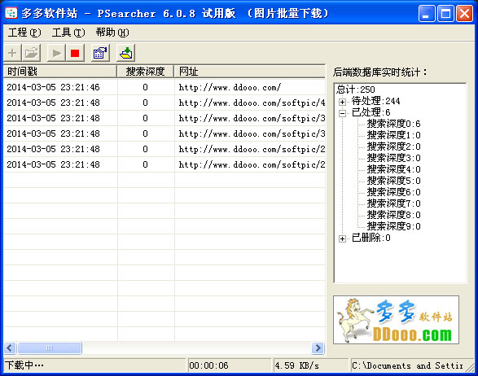The height and width of the screenshot is (376, 478).
Task: Open the settings calendar toolbar icon
Action: 100,53
